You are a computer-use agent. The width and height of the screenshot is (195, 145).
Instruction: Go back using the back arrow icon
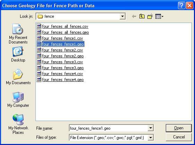[134, 16]
